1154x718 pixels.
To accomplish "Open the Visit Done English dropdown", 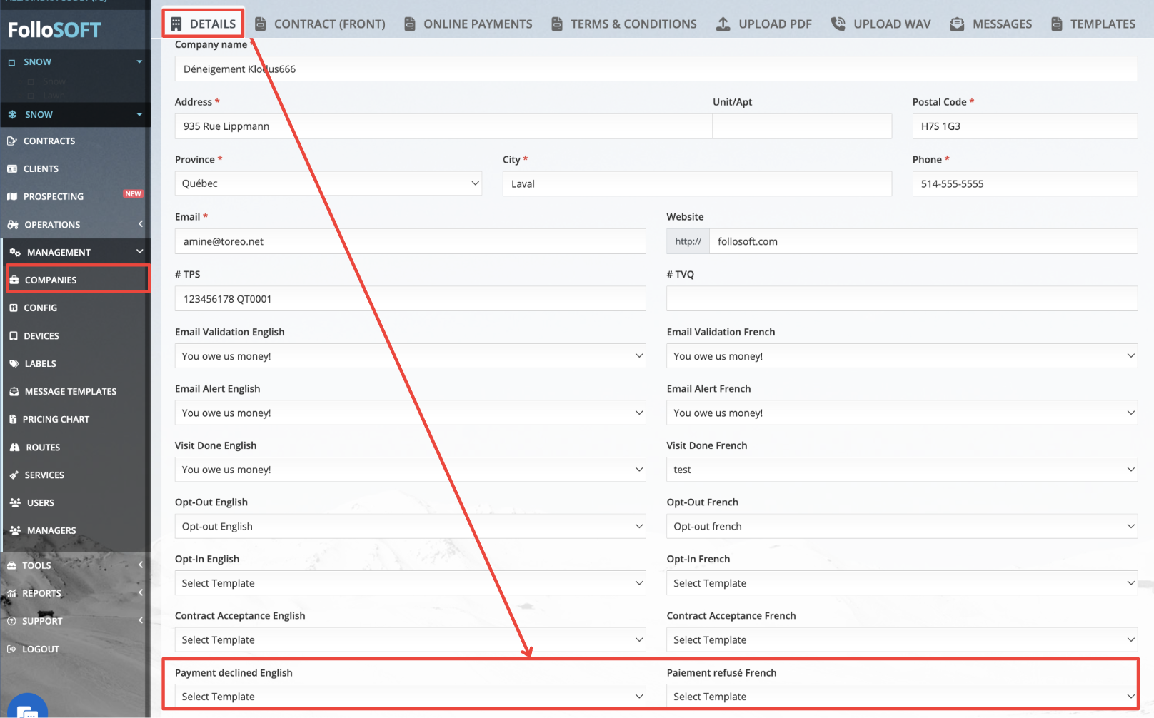I will point(411,470).
